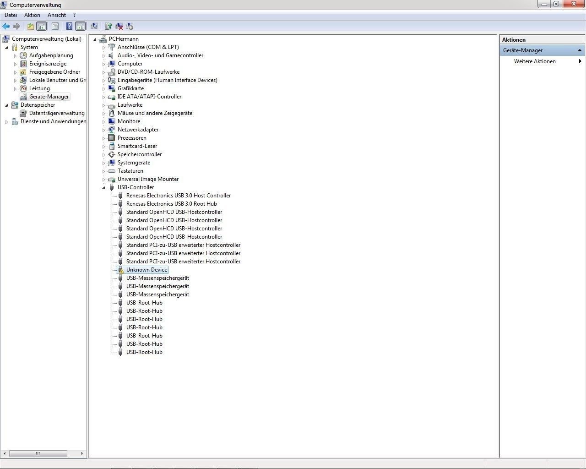586x469 pixels.
Task: Toggle the action pane toolbar button
Action: click(80, 27)
